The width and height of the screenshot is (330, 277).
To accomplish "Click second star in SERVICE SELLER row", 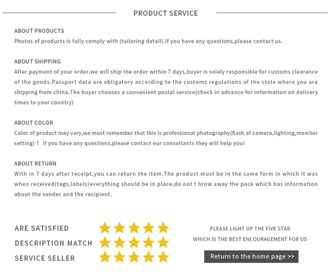I will [120, 257].
